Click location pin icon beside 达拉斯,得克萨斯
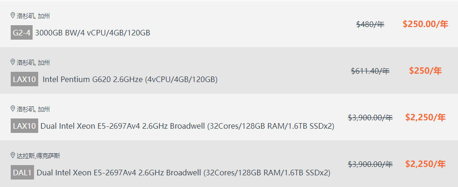The image size is (458, 187). tap(13, 155)
